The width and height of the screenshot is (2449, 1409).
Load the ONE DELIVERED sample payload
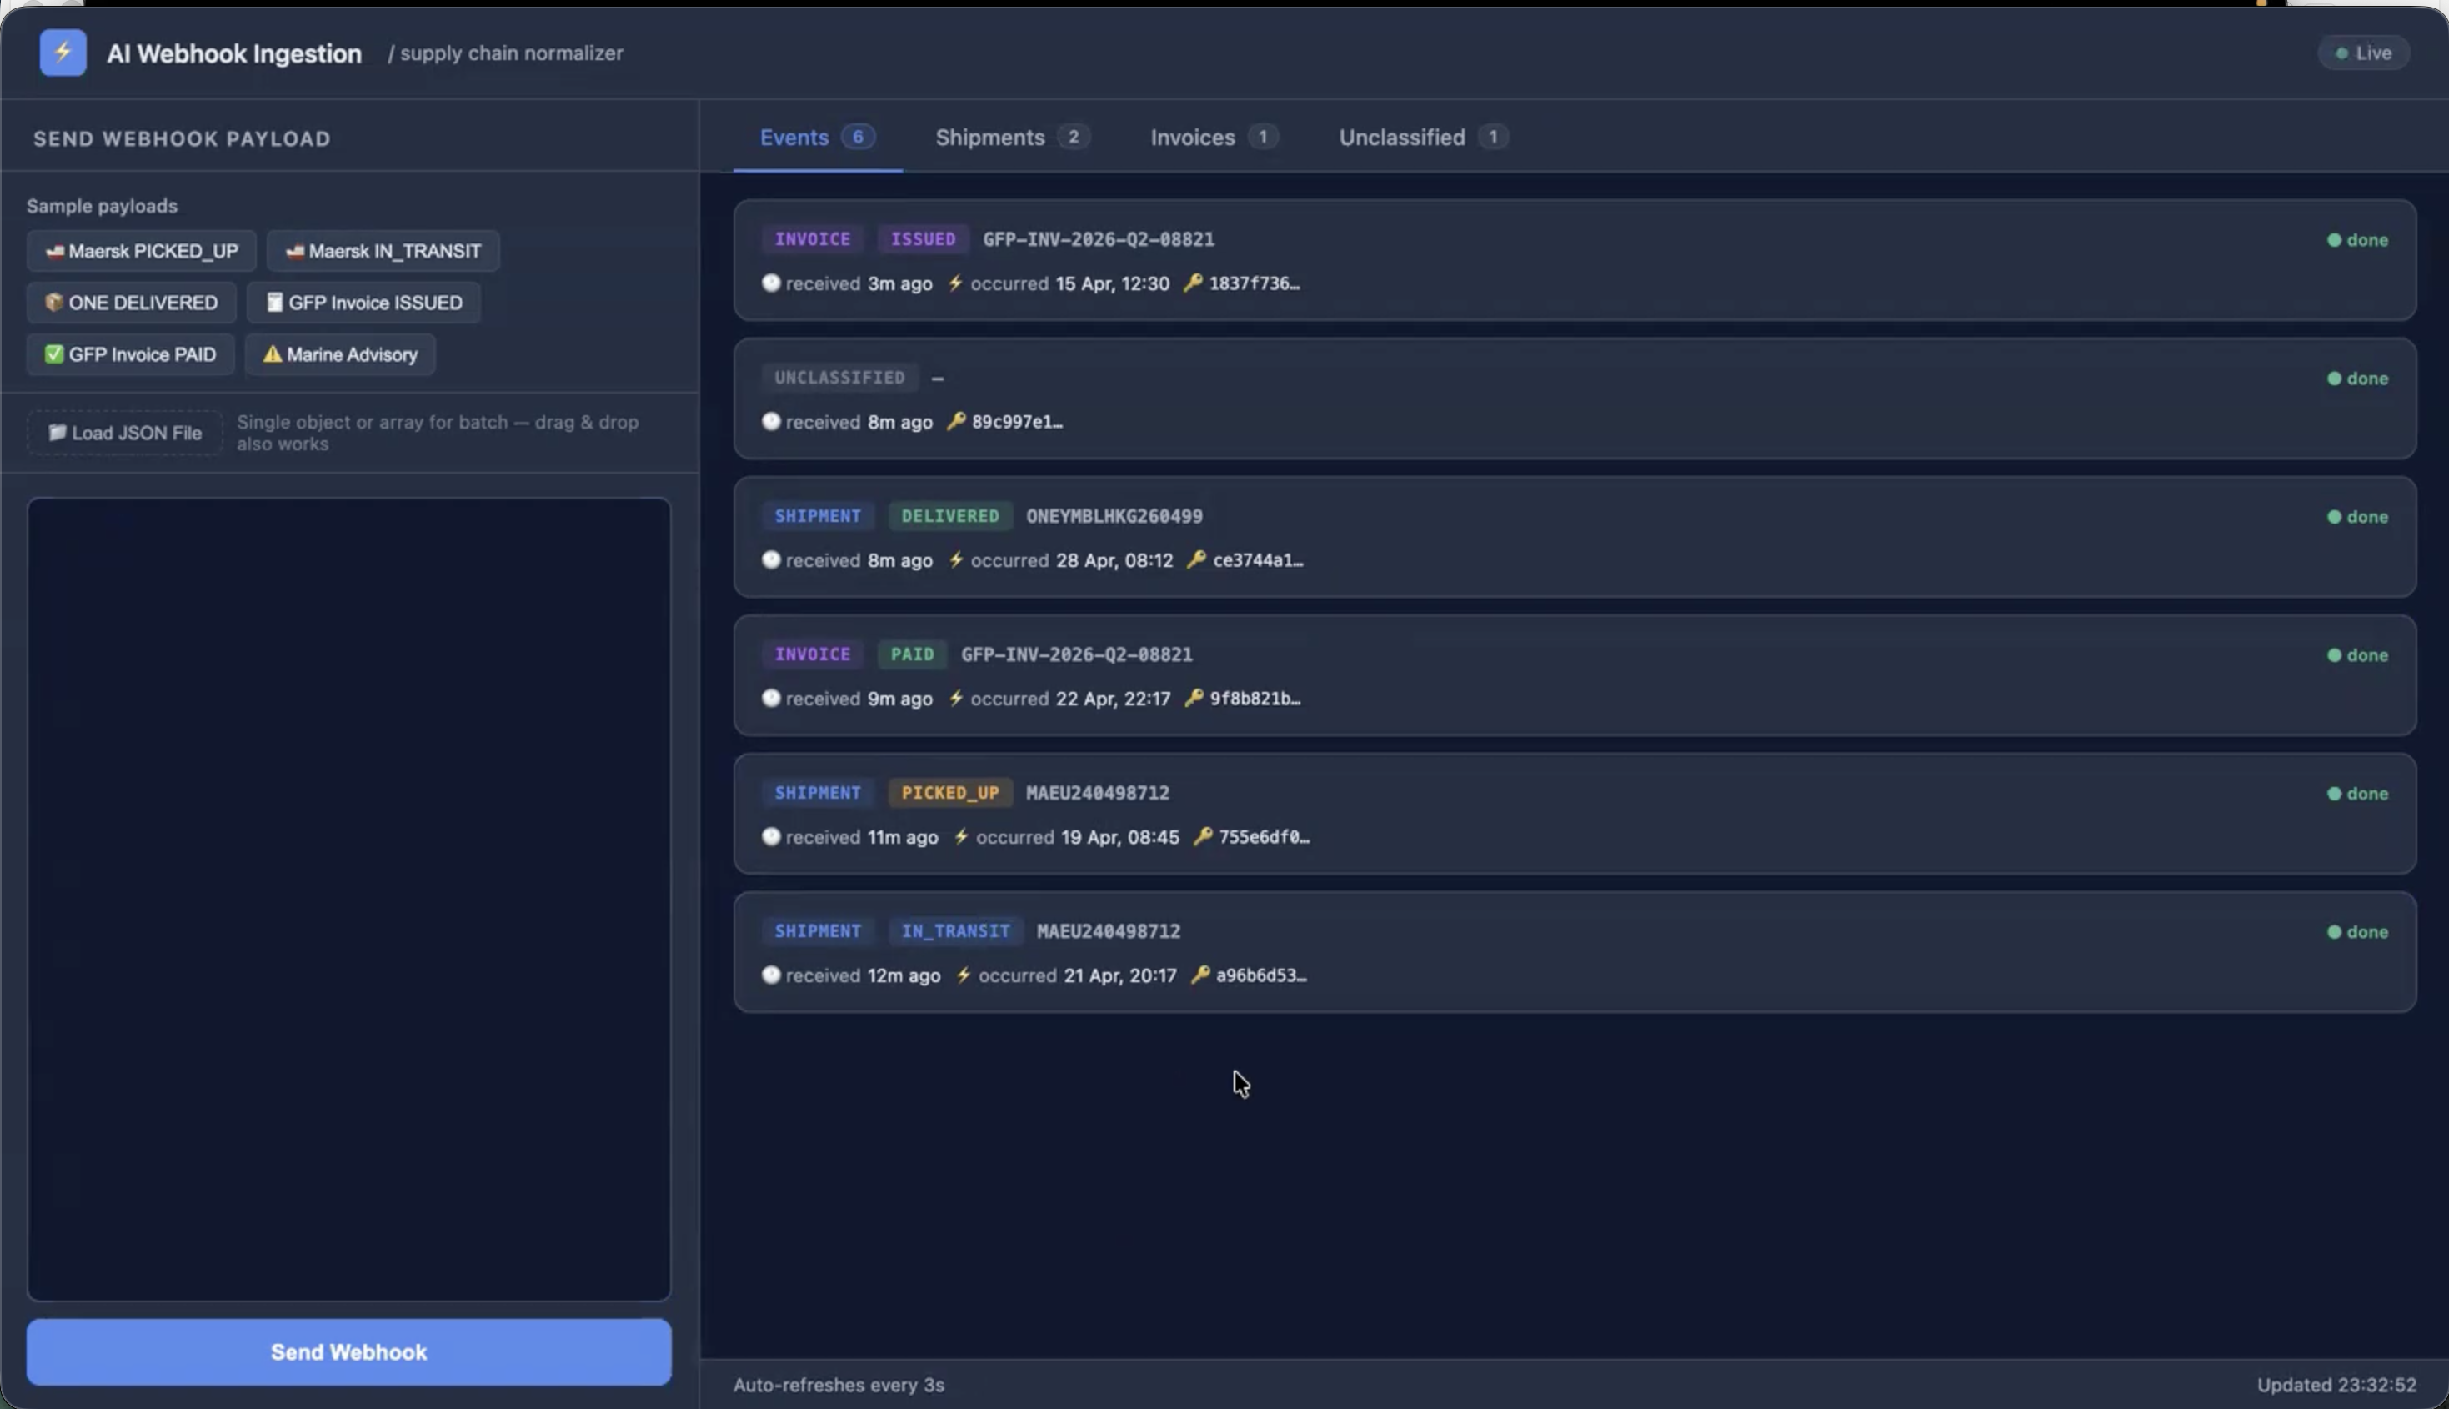click(132, 303)
